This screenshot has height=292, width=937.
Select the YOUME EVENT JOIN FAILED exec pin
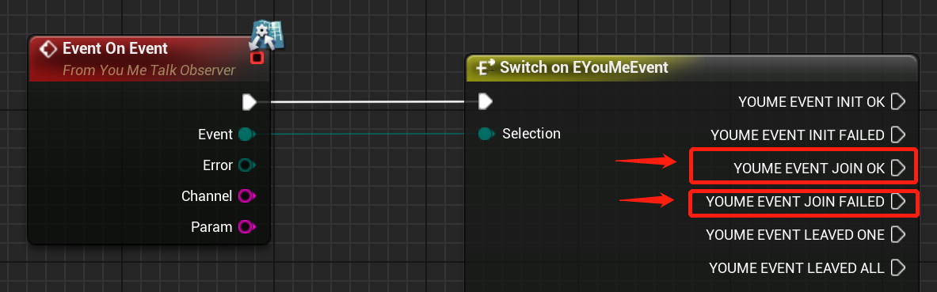coord(898,202)
